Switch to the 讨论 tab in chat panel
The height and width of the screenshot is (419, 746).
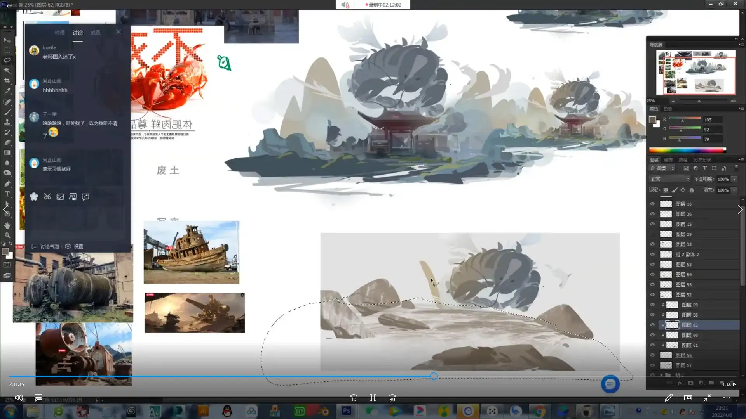click(77, 33)
